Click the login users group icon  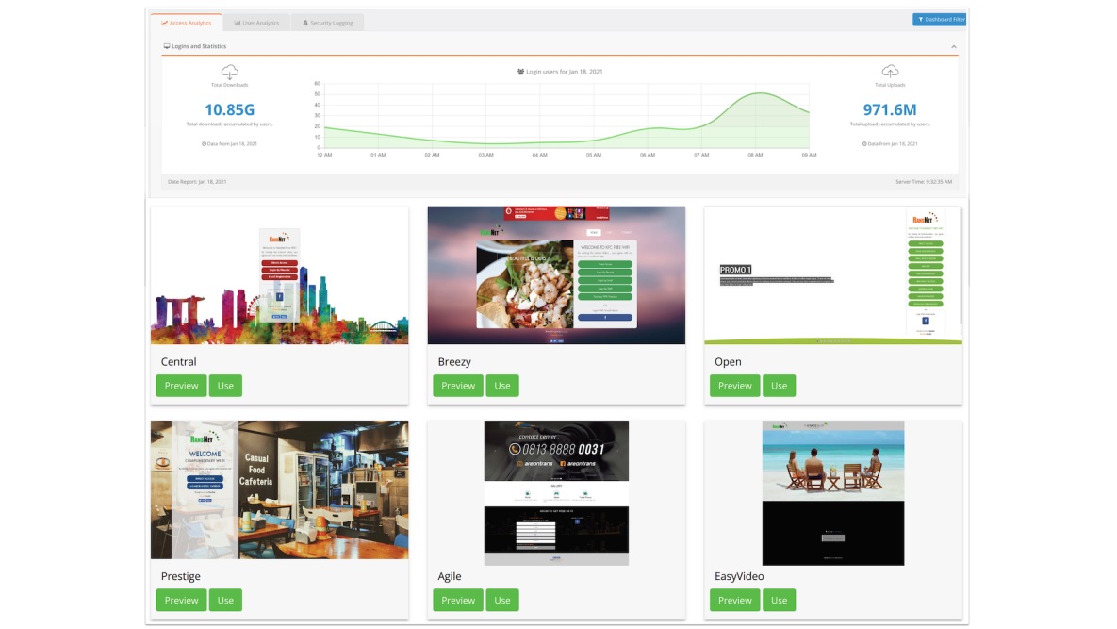tap(521, 72)
